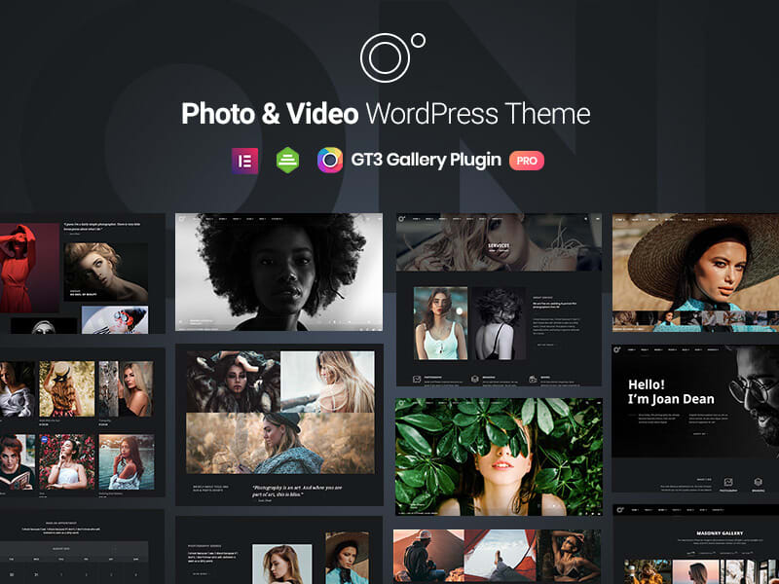Image resolution: width=779 pixels, height=584 pixels.
Task: Click the camera icon in services preview
Action: [x=533, y=380]
